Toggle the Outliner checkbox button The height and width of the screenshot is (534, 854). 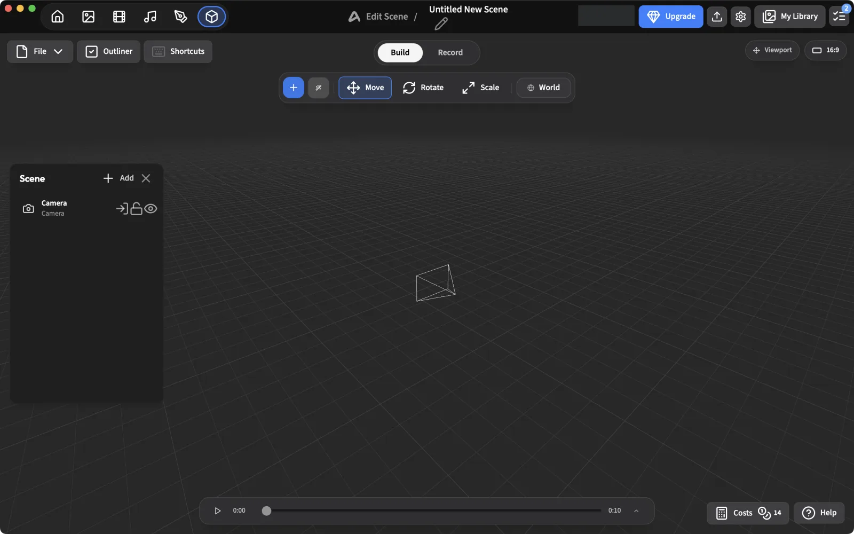coord(108,51)
